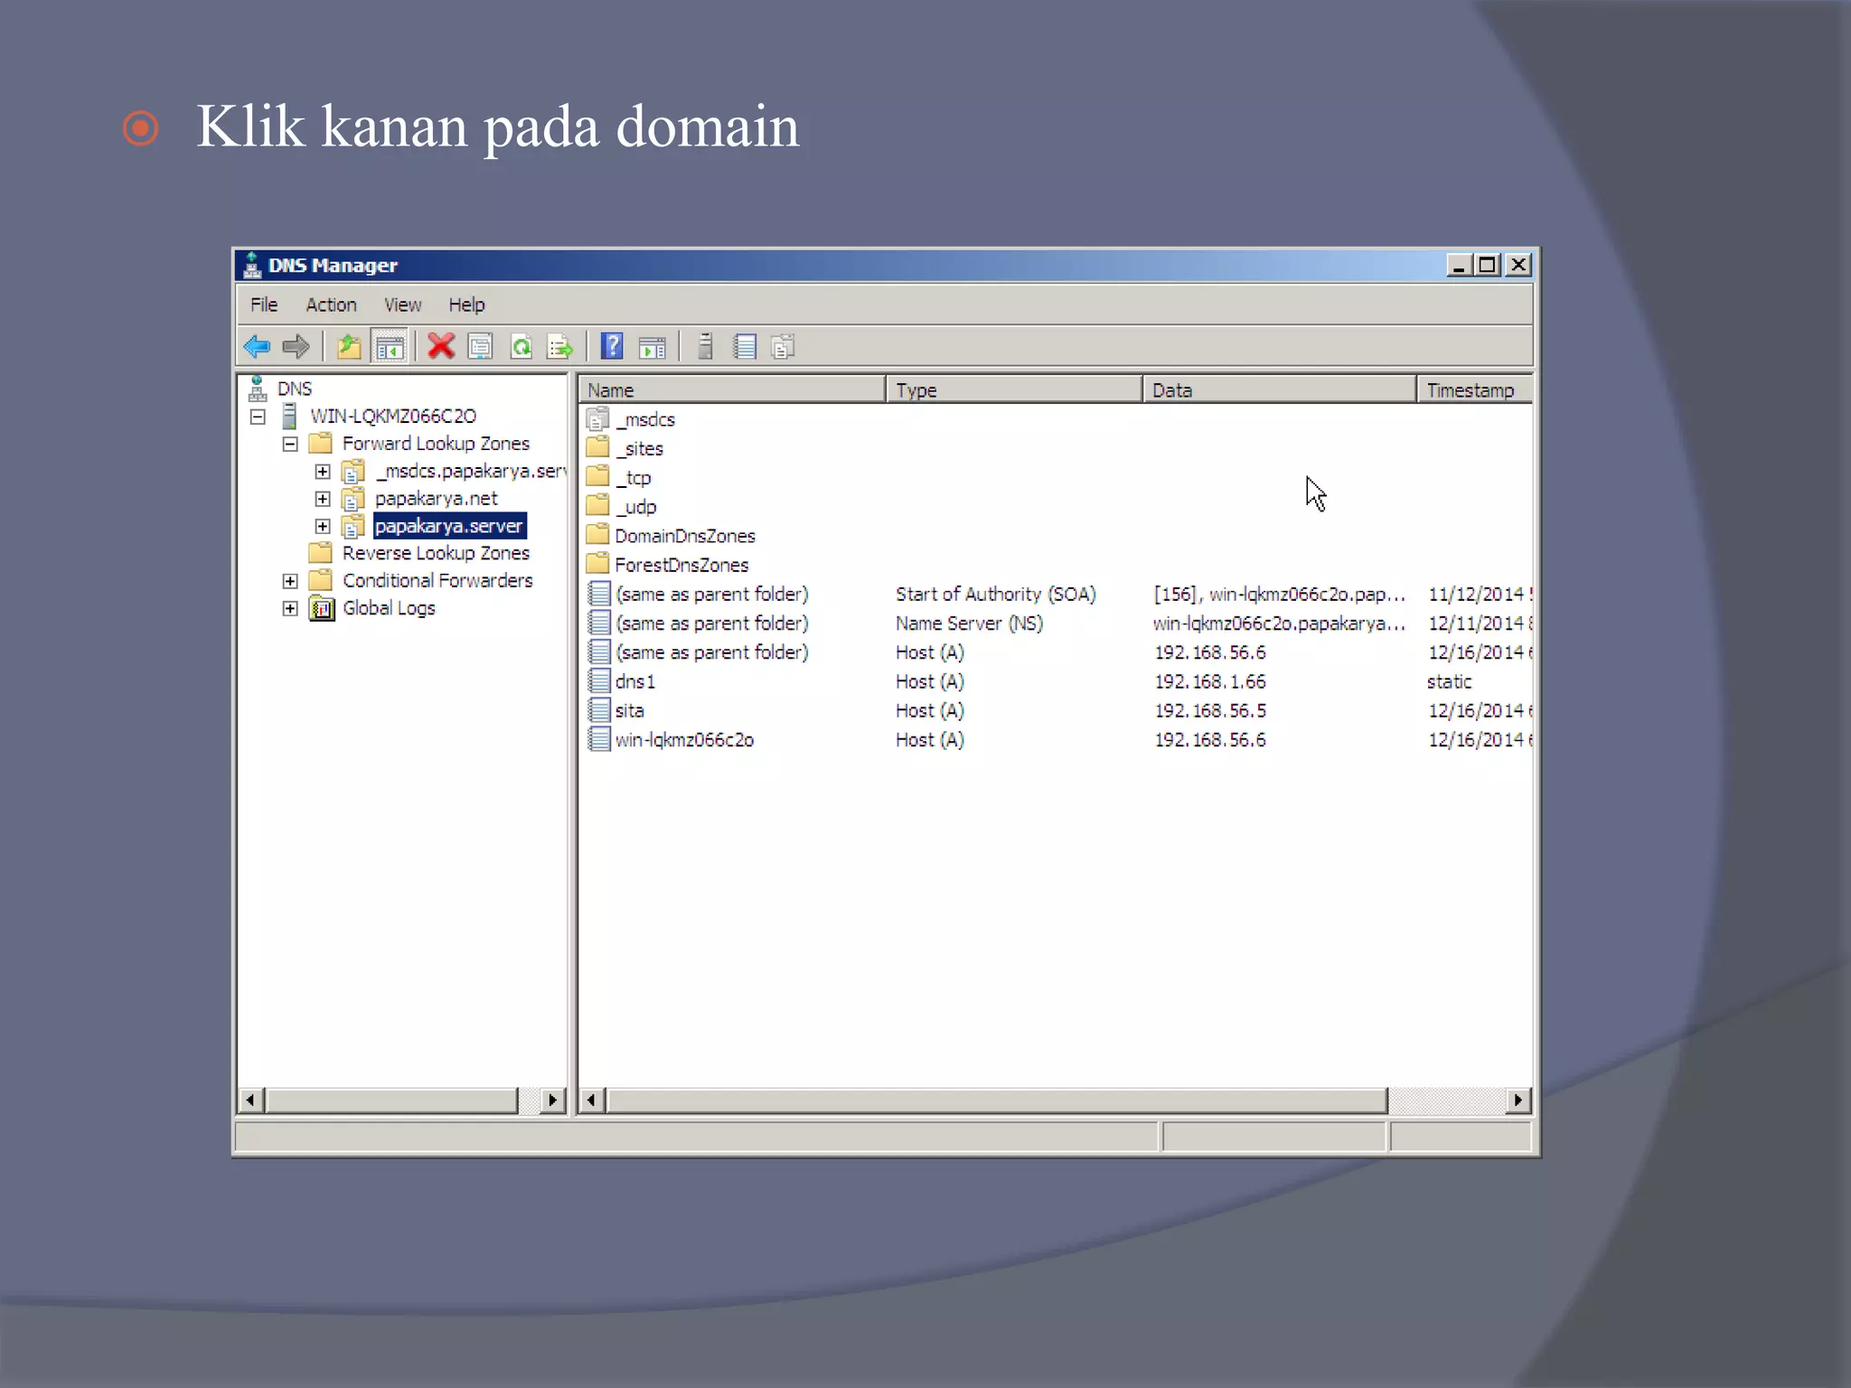Open the Action menu
Screen dimensions: 1851x1388
(331, 305)
